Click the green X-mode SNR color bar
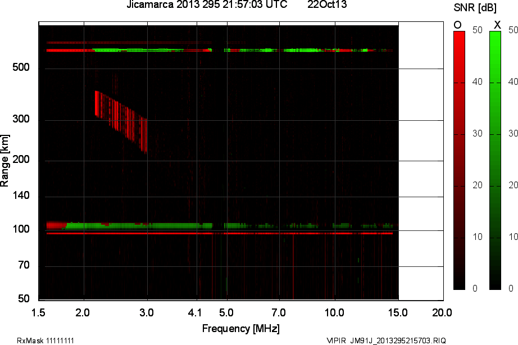518x345 pixels. pos(495,161)
